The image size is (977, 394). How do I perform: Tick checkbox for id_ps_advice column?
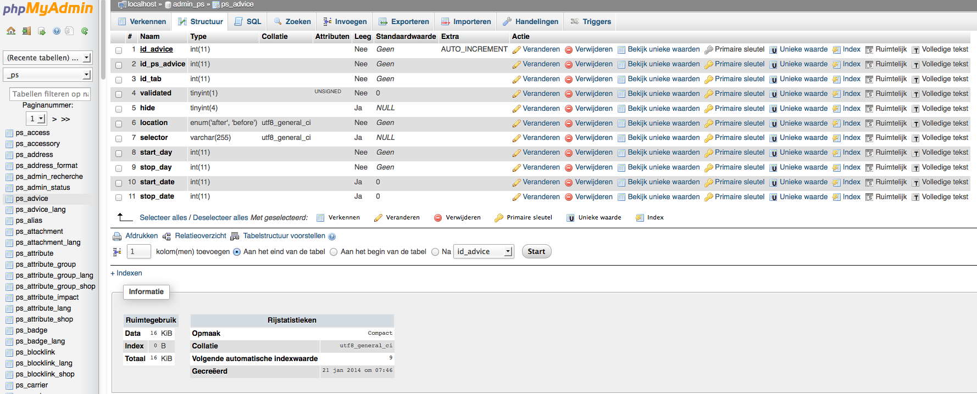coord(119,65)
